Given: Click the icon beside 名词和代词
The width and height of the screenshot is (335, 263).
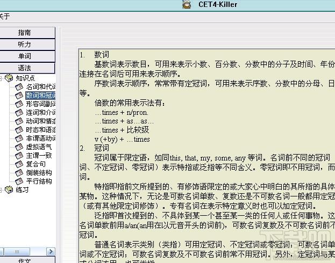Looking at the screenshot, I should coord(19,87).
